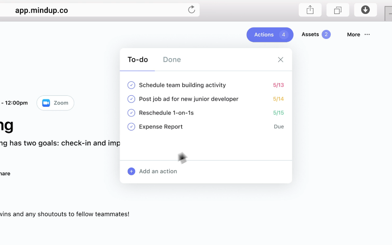This screenshot has height=245, width=392.
Task: Click the blue plus icon for adding action
Action: (131, 171)
